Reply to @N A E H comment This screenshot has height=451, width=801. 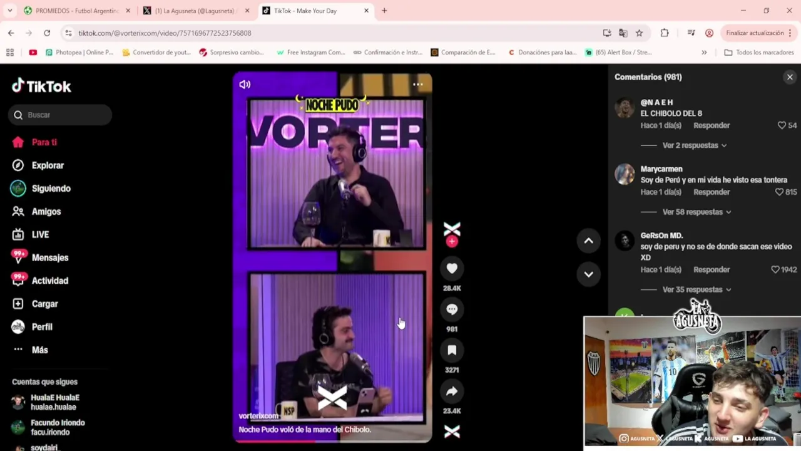click(x=712, y=125)
